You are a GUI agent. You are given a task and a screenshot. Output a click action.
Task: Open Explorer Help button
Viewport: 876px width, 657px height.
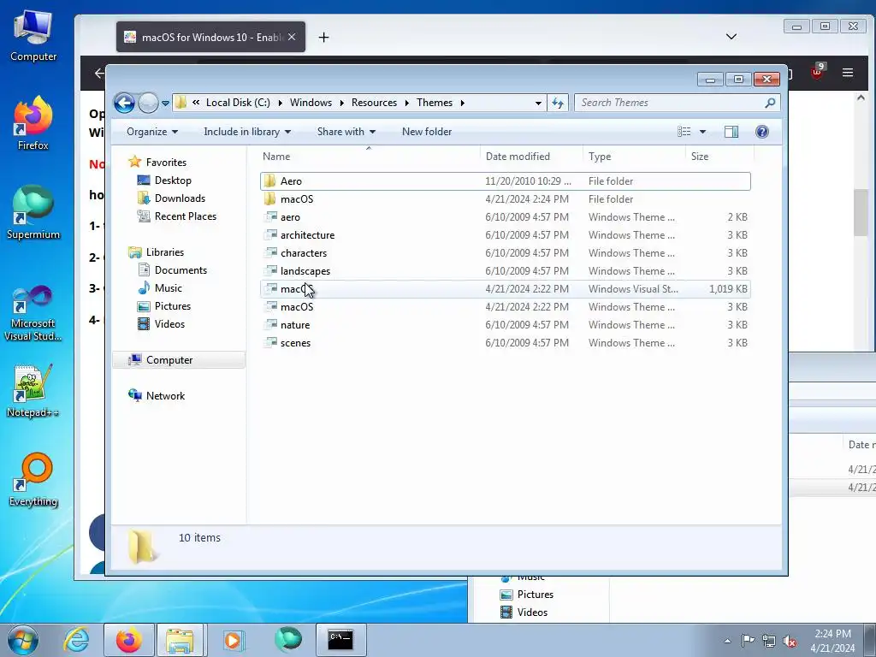pos(762,131)
